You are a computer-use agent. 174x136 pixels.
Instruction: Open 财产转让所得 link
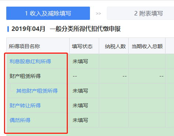pos(25,105)
